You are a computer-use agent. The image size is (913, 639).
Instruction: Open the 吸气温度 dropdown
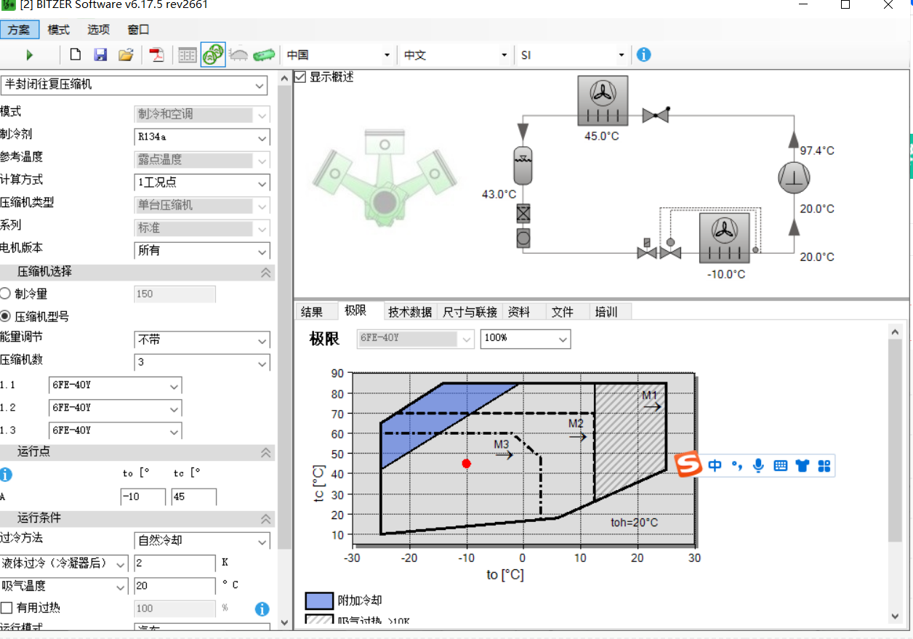point(64,586)
